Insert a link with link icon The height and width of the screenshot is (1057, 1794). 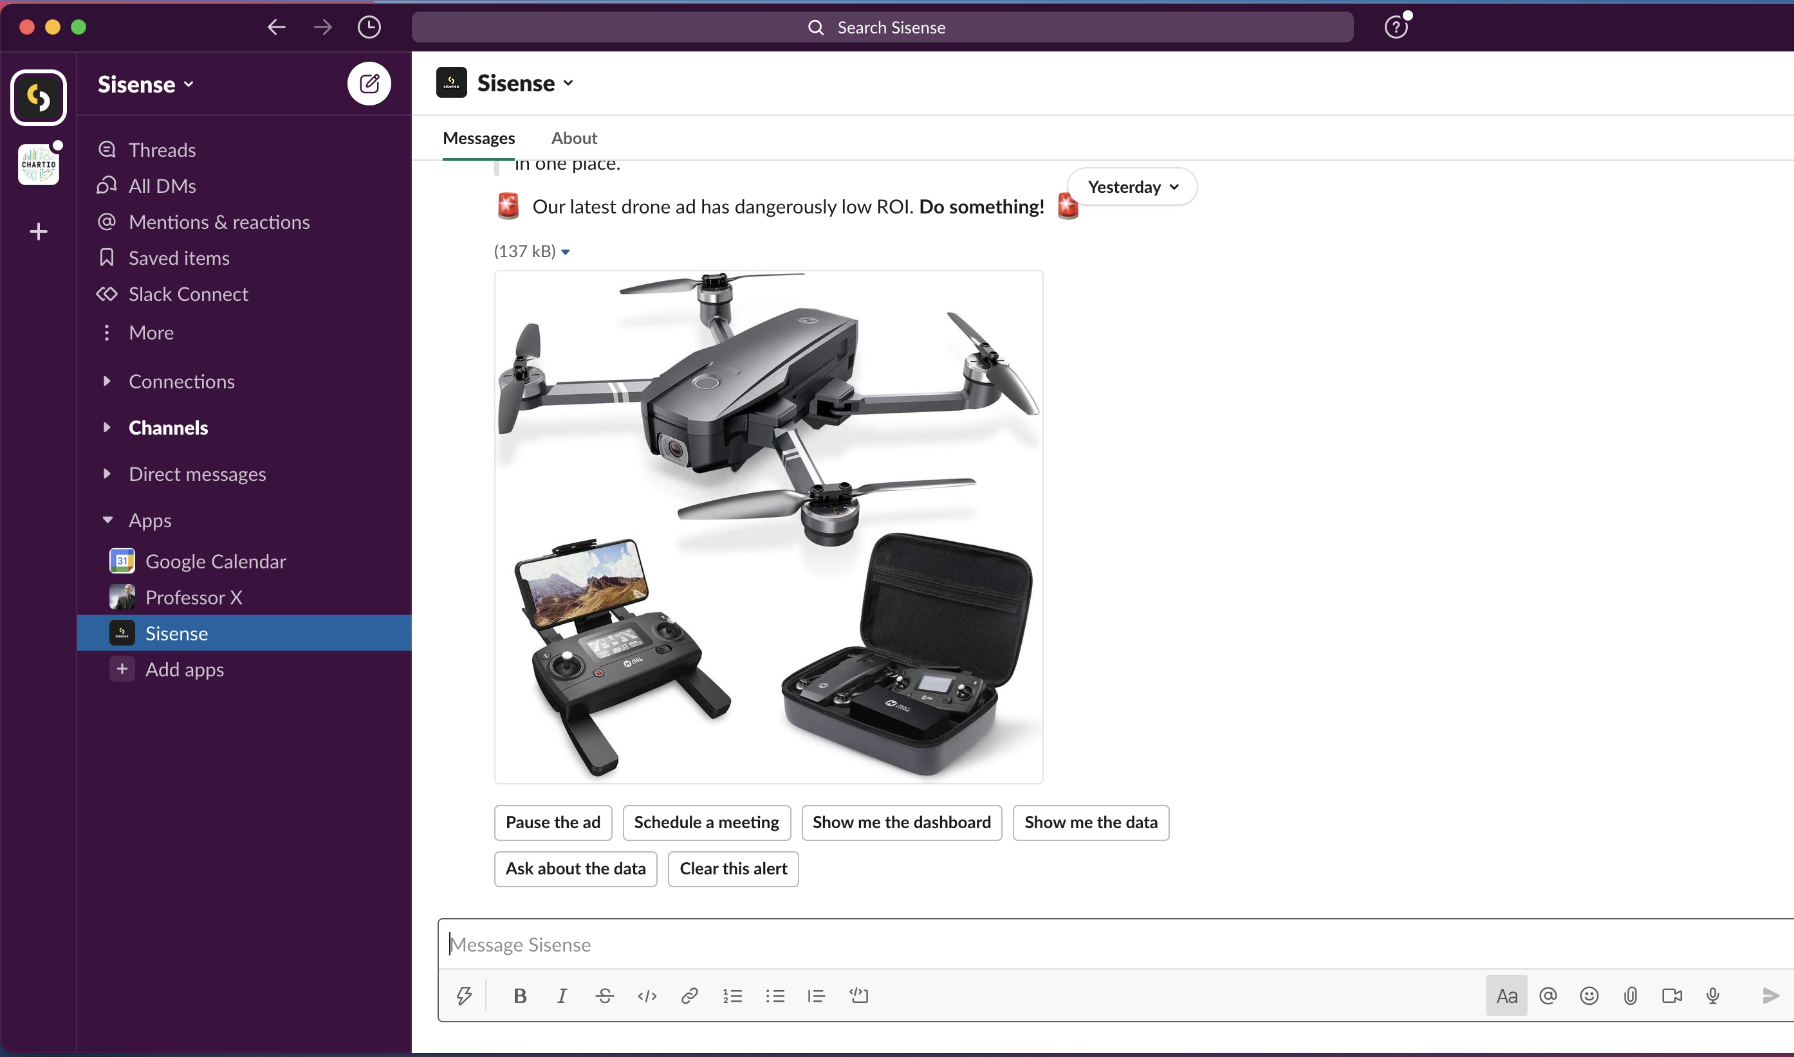pyautogui.click(x=689, y=995)
